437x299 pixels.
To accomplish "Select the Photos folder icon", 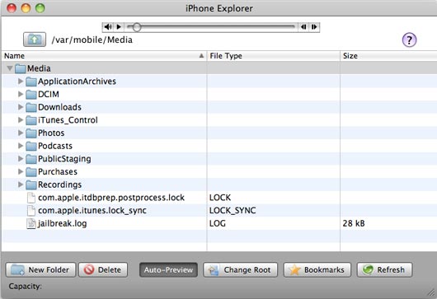I will click(x=31, y=133).
